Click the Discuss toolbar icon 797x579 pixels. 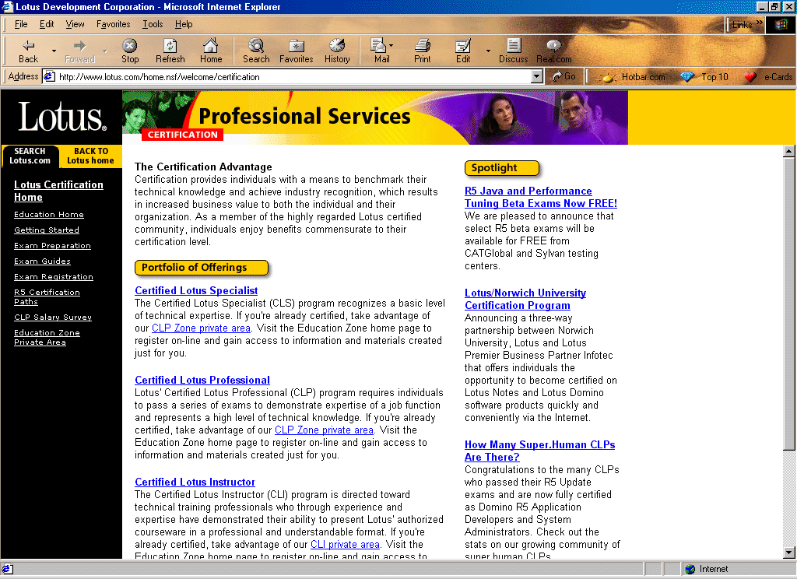tap(514, 45)
